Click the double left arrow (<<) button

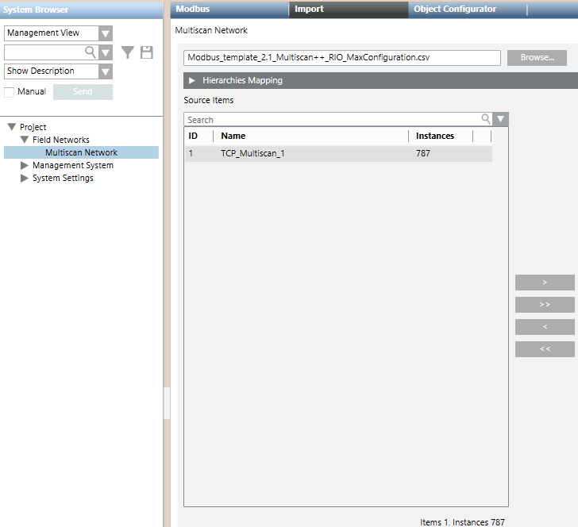coord(545,349)
